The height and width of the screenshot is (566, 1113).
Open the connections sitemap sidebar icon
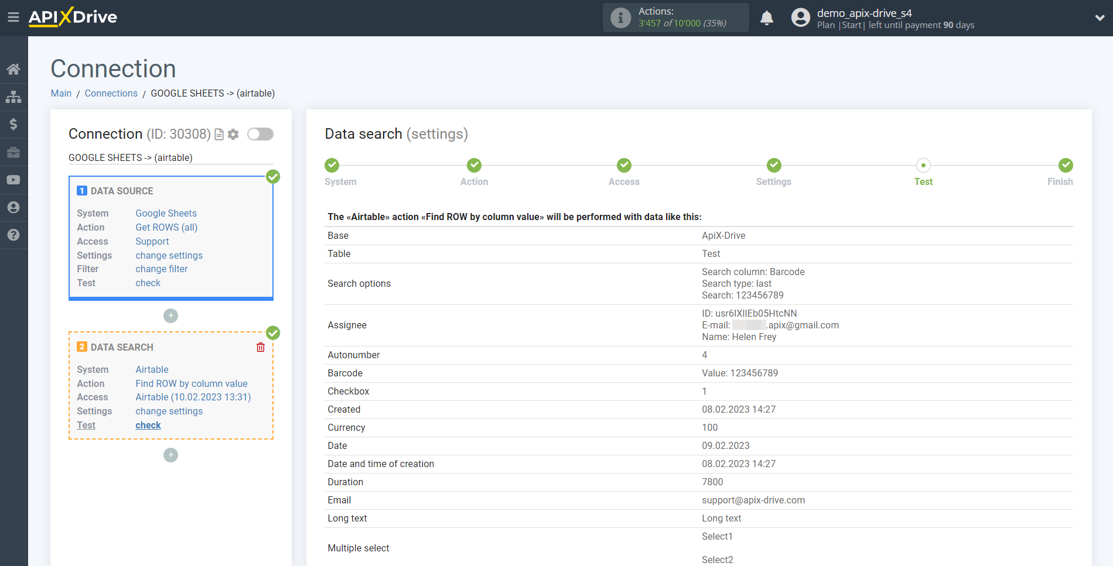13,97
